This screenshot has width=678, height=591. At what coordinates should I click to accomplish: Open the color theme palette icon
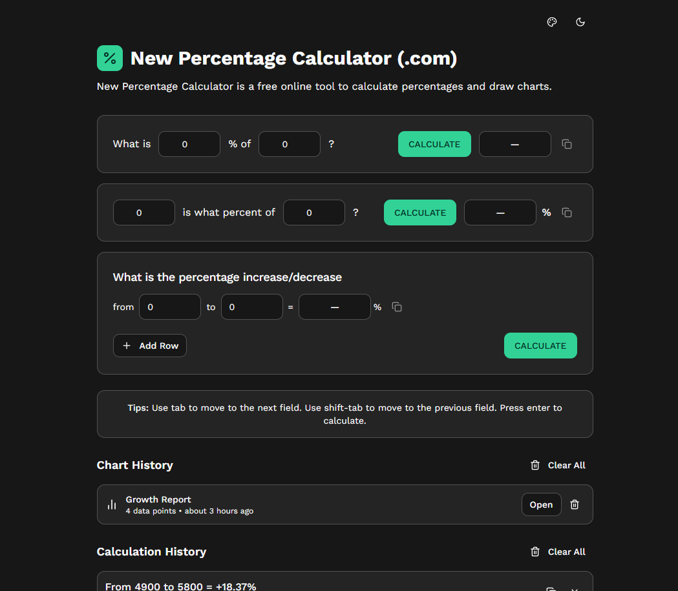point(551,21)
